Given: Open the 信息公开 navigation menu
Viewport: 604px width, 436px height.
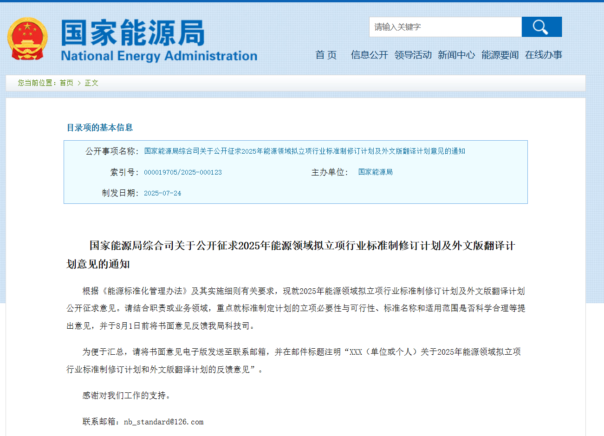Looking at the screenshot, I should tap(370, 55).
